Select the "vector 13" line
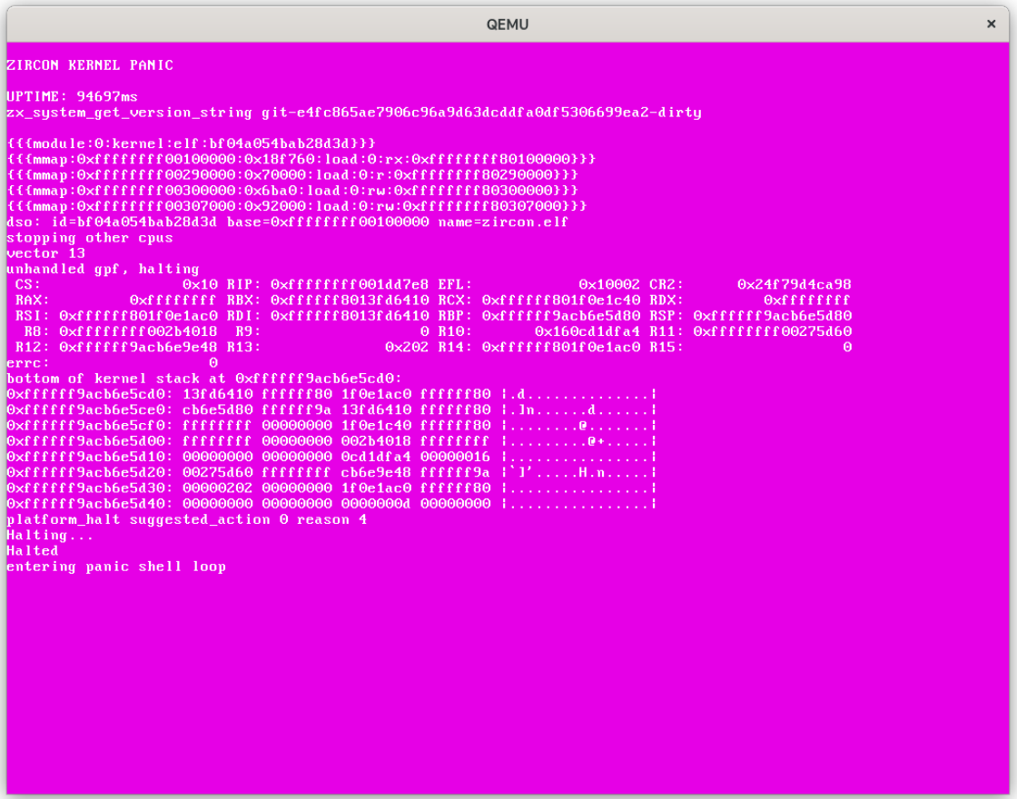 pyautogui.click(x=46, y=253)
